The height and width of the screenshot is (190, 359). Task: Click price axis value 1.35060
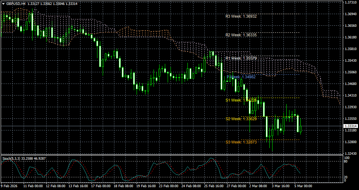point(350,72)
